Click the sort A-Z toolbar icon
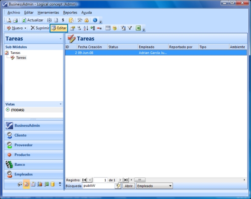 coord(86,28)
